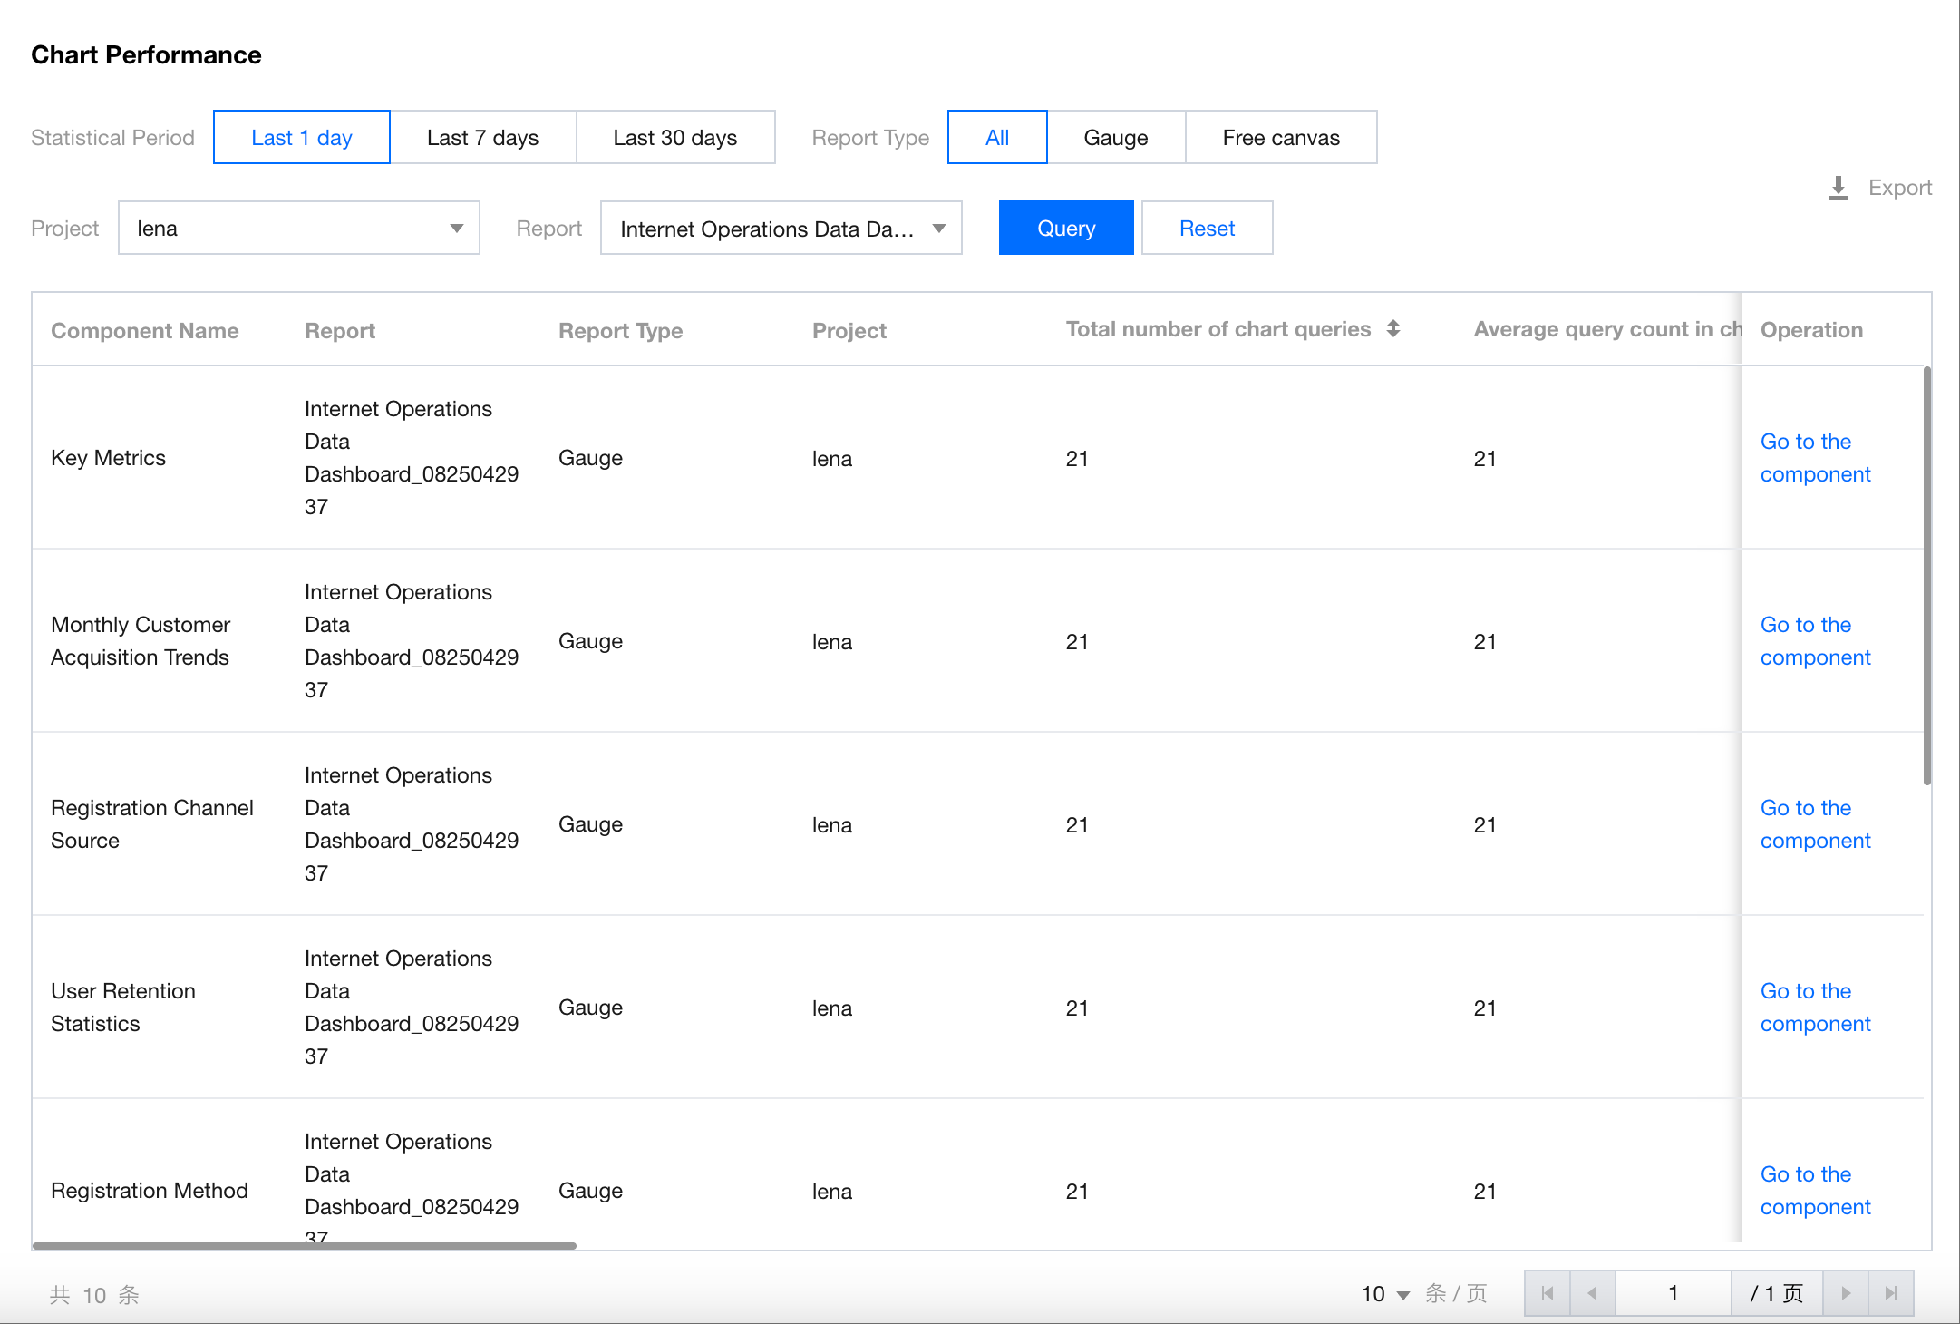Expand the Report dropdown selector
Viewport: 1960px width, 1324px height.
tap(781, 229)
